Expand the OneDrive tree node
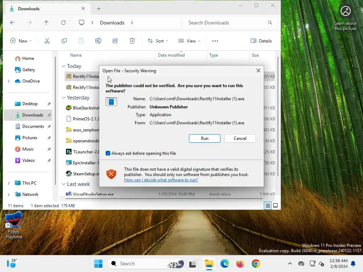The image size is (363, 272). [x=9, y=81]
